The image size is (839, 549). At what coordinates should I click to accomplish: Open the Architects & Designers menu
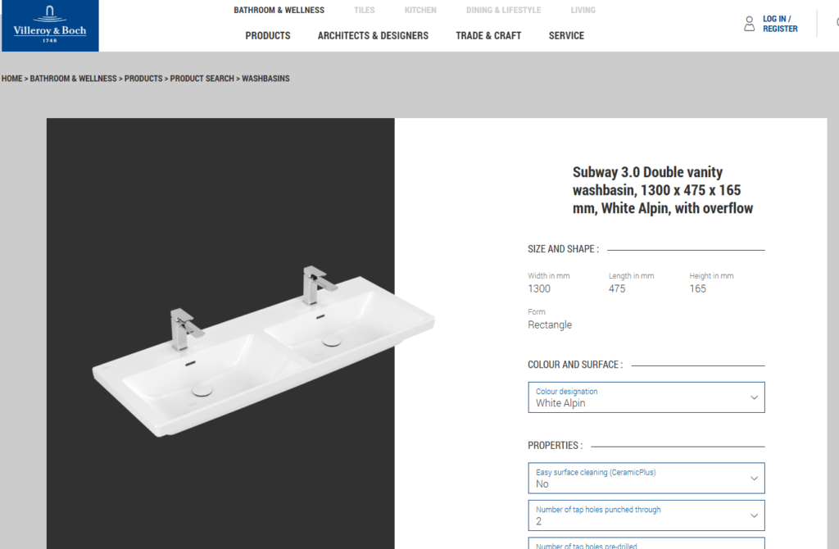373,36
